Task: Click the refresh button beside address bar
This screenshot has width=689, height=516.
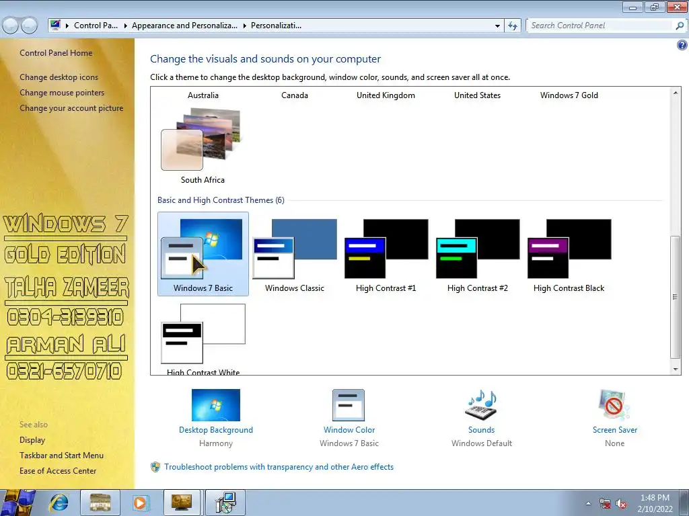Action: (x=513, y=26)
